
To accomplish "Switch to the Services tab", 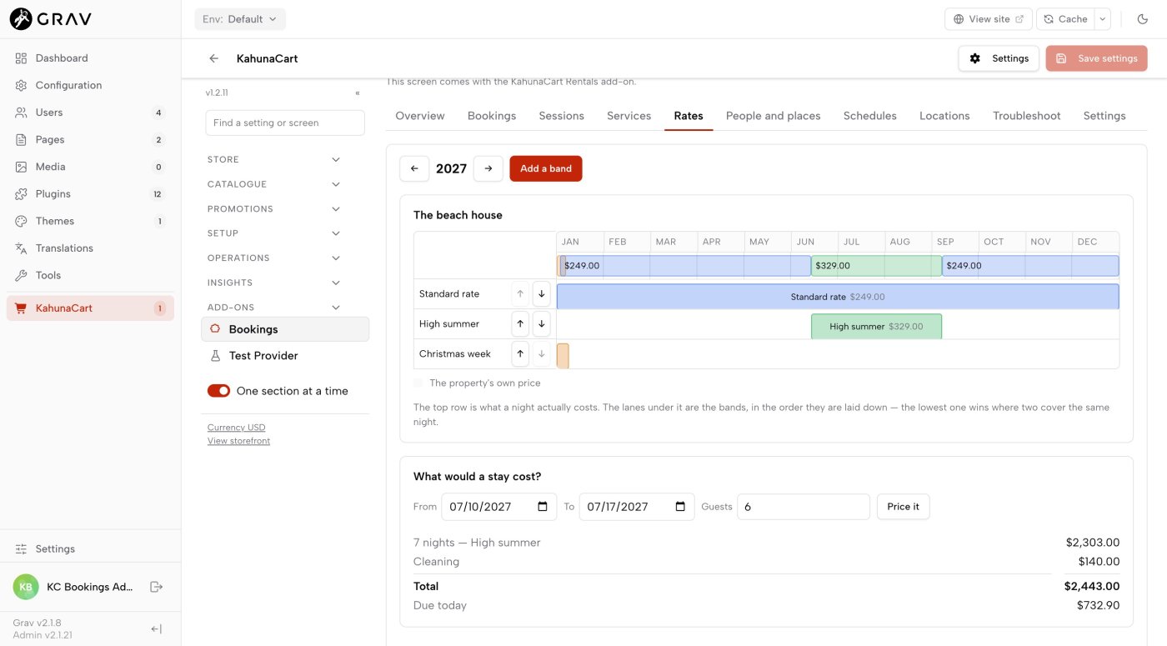I will point(629,116).
